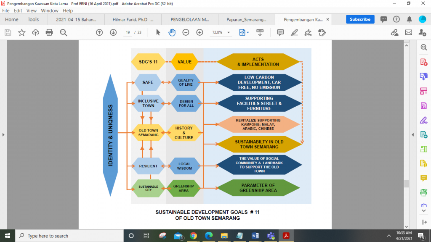
Task: Print the document using printer icon
Action: 49,32
